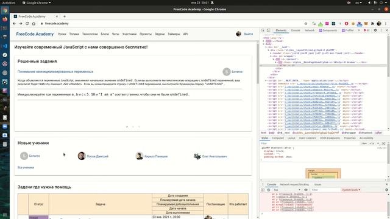
Task: Collapse the div id wrapper node
Action: [271, 56]
